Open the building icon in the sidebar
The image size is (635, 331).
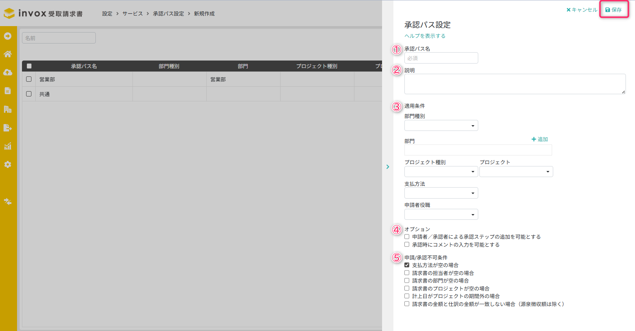[8, 109]
